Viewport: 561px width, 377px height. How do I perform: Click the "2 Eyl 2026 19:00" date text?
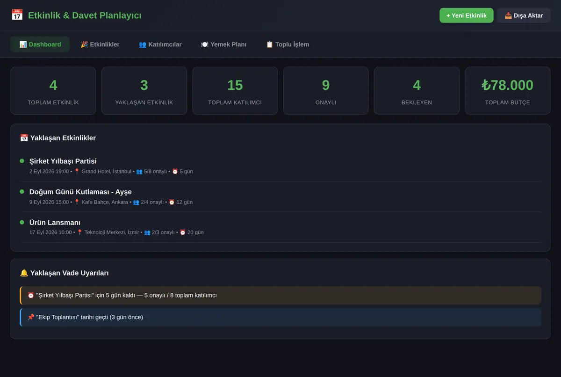[x=49, y=172]
